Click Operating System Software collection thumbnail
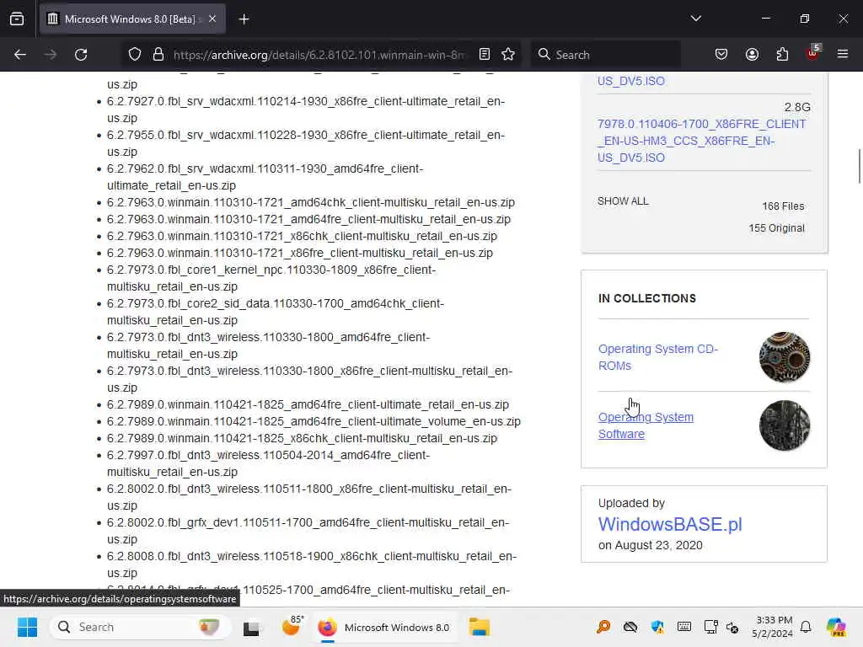Image resolution: width=863 pixels, height=647 pixels. [785, 425]
